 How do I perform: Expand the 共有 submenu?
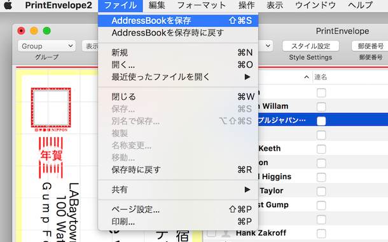pyautogui.click(x=178, y=189)
